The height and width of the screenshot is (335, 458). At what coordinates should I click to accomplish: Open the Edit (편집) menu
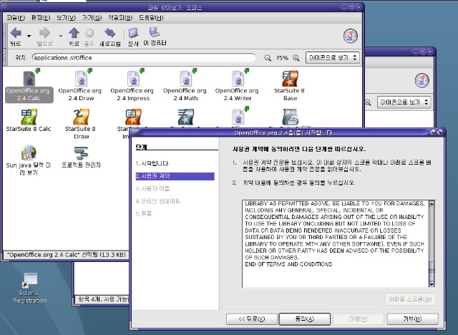(x=41, y=18)
